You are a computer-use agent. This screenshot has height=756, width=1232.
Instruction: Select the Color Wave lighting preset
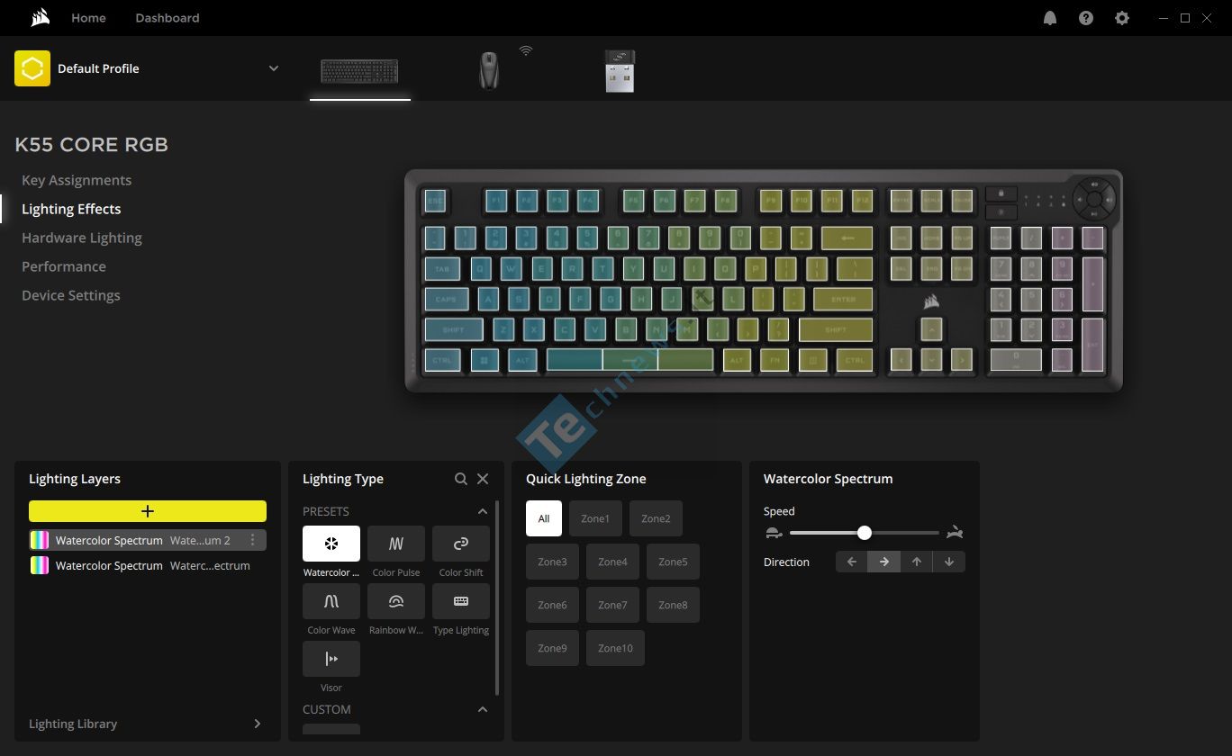click(331, 601)
